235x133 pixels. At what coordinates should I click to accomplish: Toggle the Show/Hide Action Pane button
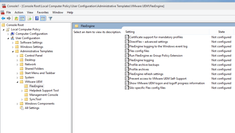(x=43, y=19)
